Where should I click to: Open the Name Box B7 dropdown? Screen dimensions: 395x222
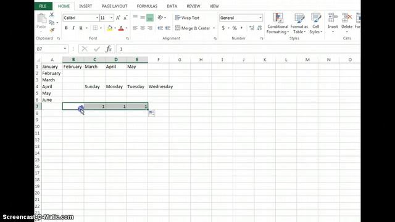pos(65,49)
